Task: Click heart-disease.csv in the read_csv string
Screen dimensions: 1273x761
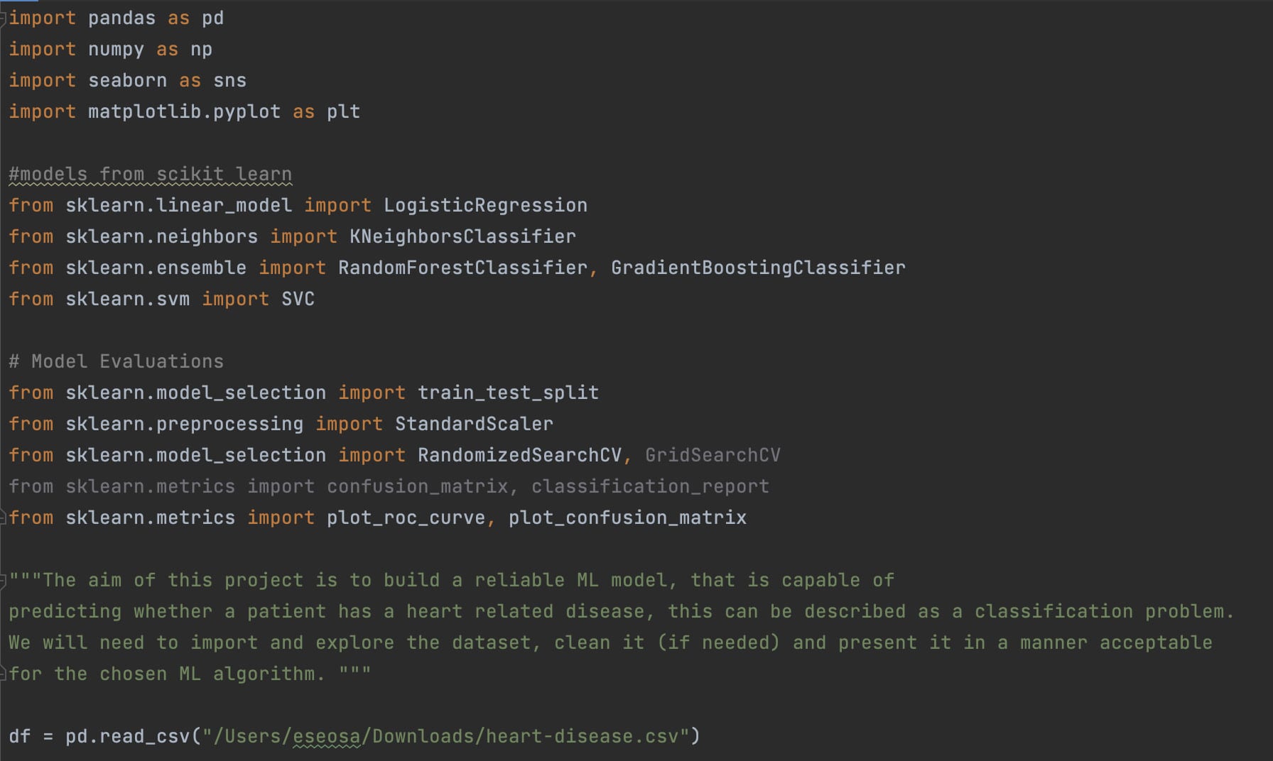Action: (582, 737)
